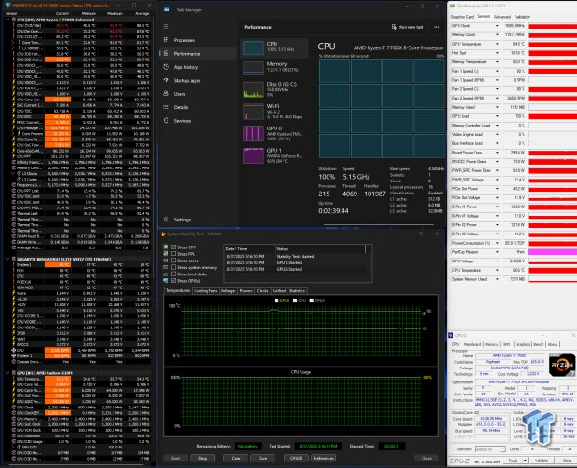Open GPU Clock sensor dropdown in GPU-Z
Screen dimensions: 577x468
coord(497,26)
